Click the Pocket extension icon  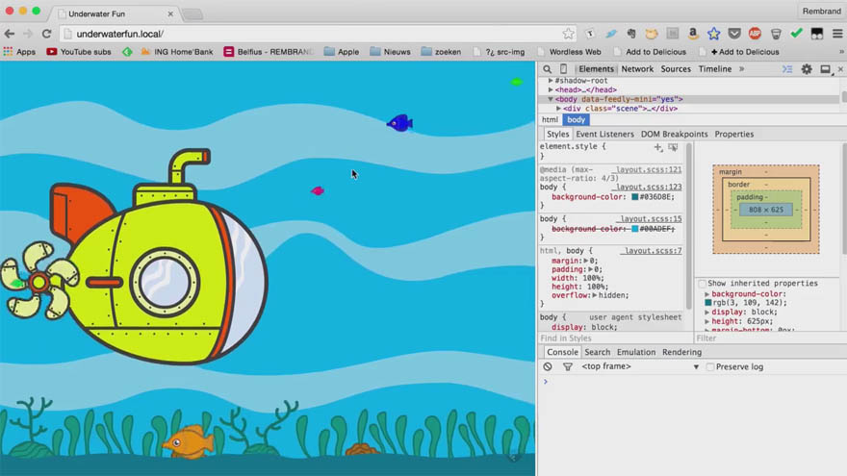pos(734,34)
